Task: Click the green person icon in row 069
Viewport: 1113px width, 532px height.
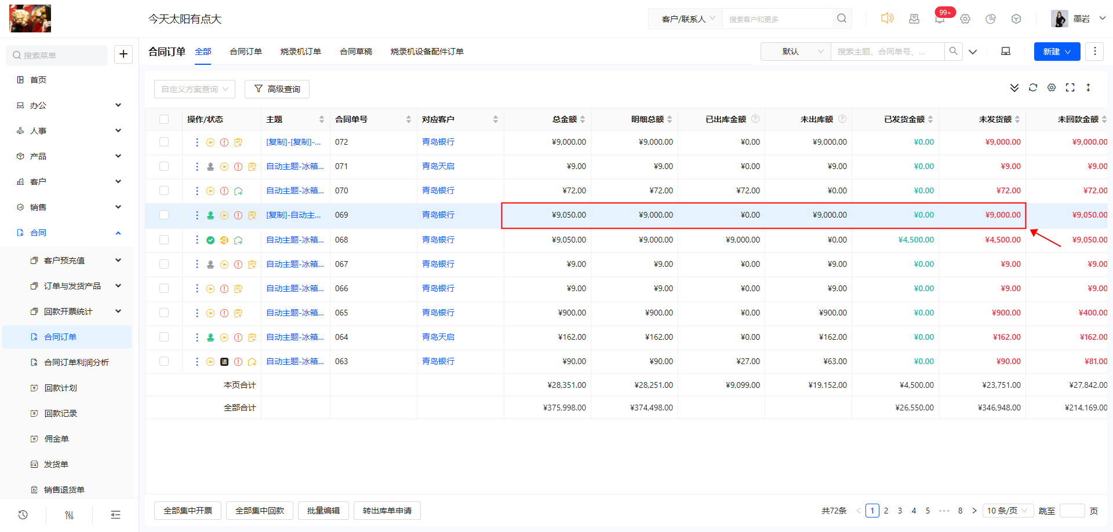Action: (x=210, y=215)
